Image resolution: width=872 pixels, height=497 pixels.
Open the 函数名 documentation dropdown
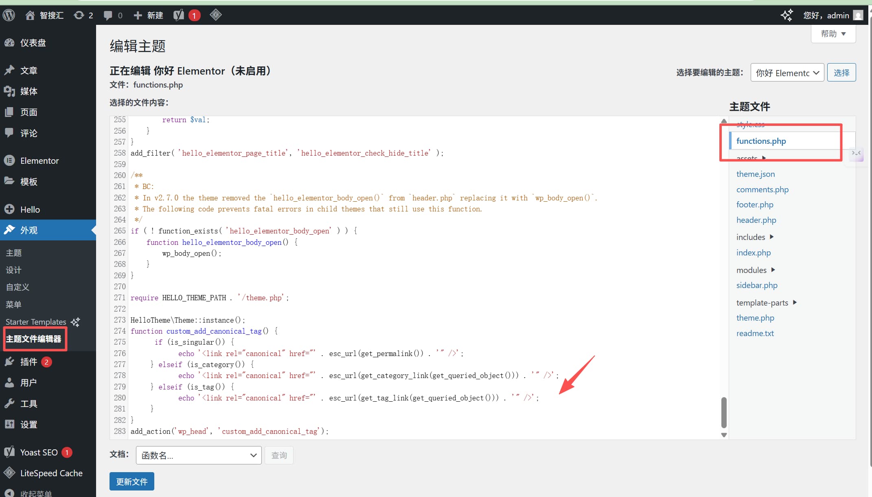point(199,455)
